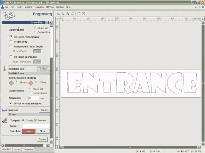Click the Toolpath machine icon

pyautogui.click(x=4, y=121)
